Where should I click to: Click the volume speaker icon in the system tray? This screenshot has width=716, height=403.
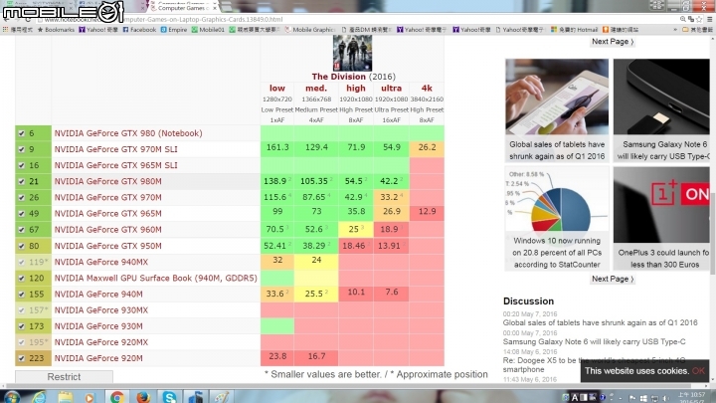click(x=666, y=398)
